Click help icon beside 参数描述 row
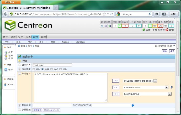 tap(20, 110)
